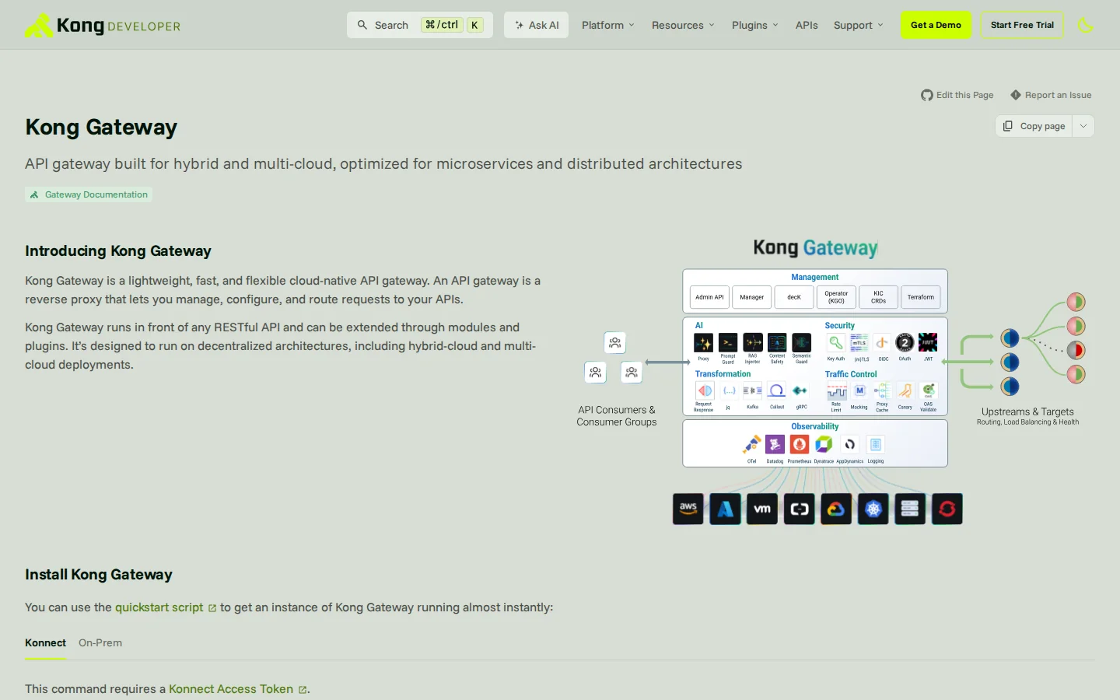Click Get a Demo

[936, 25]
